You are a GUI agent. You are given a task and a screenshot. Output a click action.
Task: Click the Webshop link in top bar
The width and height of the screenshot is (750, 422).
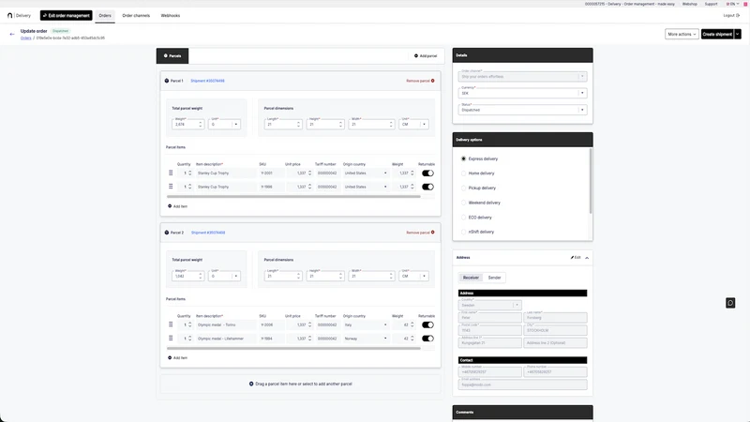click(x=689, y=4)
